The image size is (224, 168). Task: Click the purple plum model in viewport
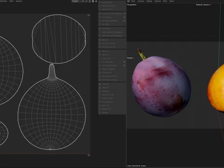point(161,86)
